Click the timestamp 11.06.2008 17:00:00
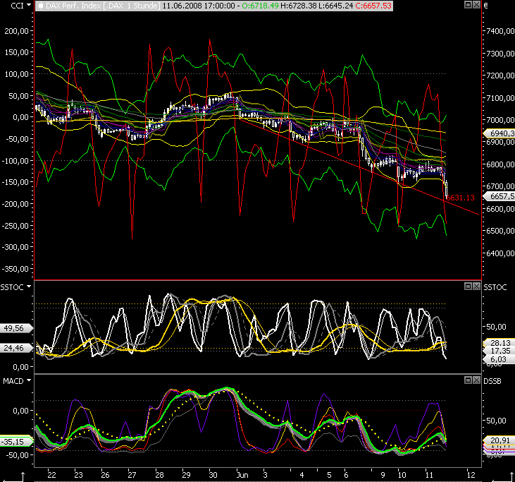The width and height of the screenshot is (515, 482). point(199,6)
